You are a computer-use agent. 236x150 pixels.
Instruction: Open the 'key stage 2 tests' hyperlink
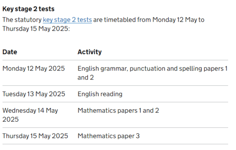tap(67, 20)
